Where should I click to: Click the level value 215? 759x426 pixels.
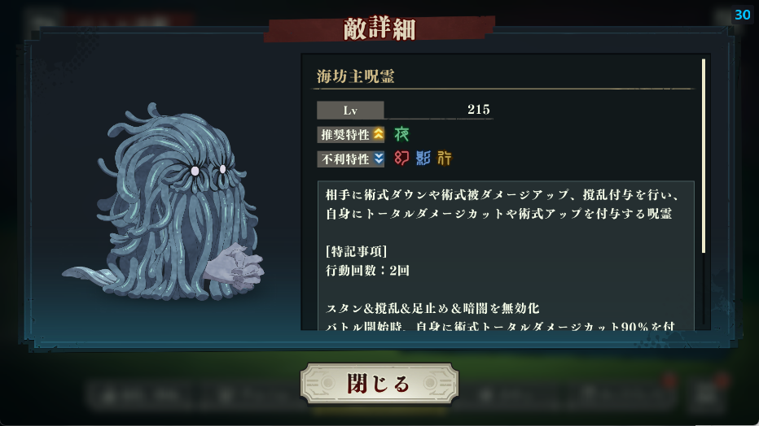[479, 110]
